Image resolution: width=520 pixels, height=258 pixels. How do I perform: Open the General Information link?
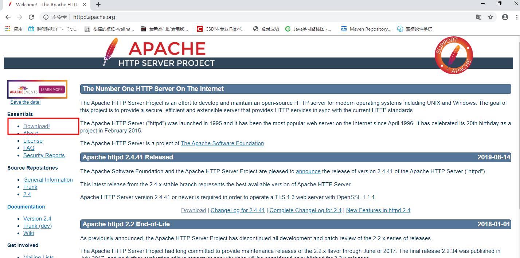(48, 180)
